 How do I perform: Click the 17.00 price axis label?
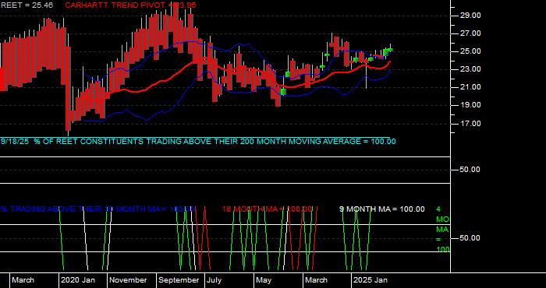pyautogui.click(x=470, y=123)
